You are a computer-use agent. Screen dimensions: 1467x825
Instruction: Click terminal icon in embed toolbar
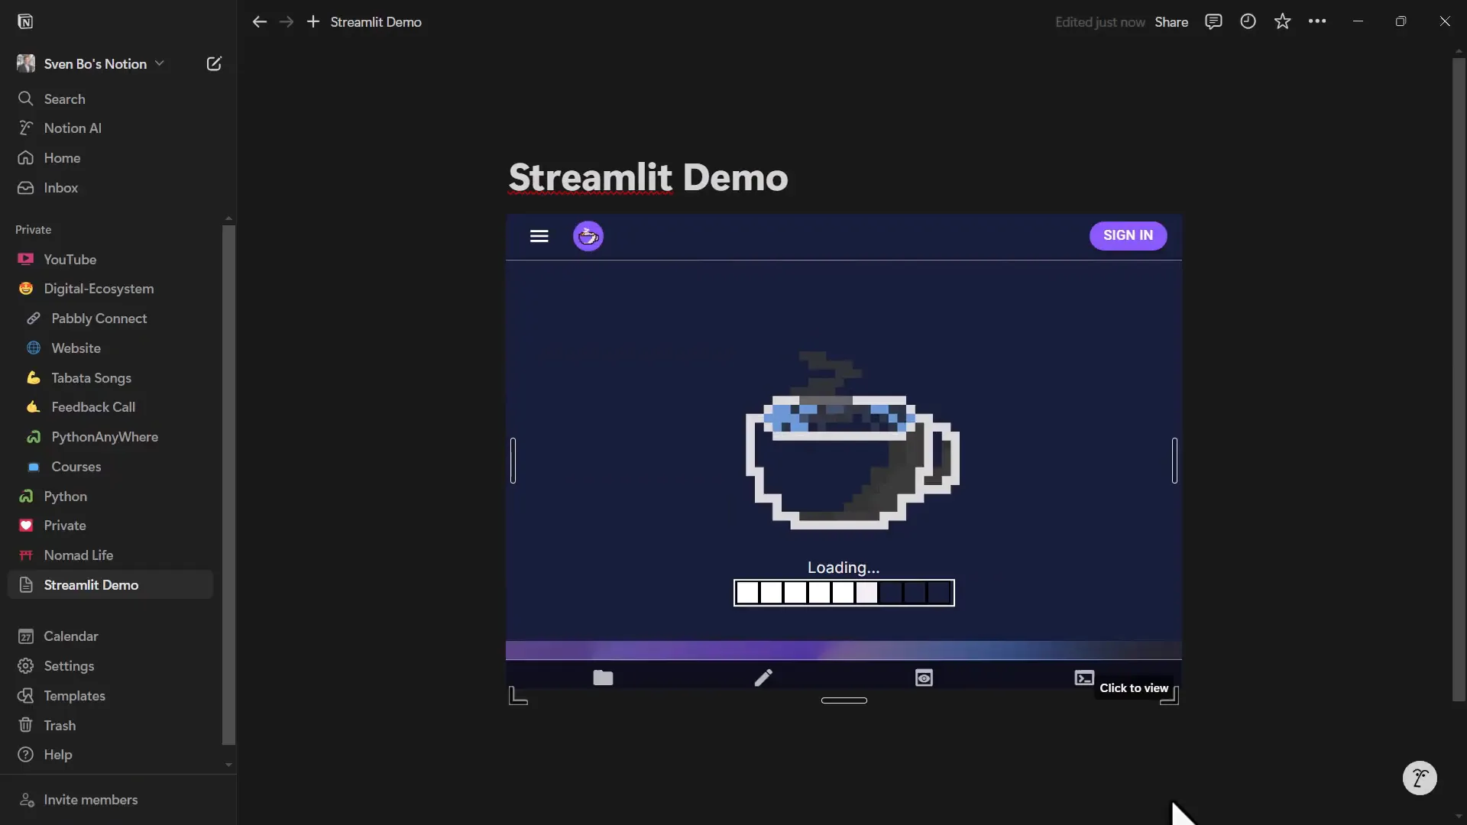point(1083,678)
